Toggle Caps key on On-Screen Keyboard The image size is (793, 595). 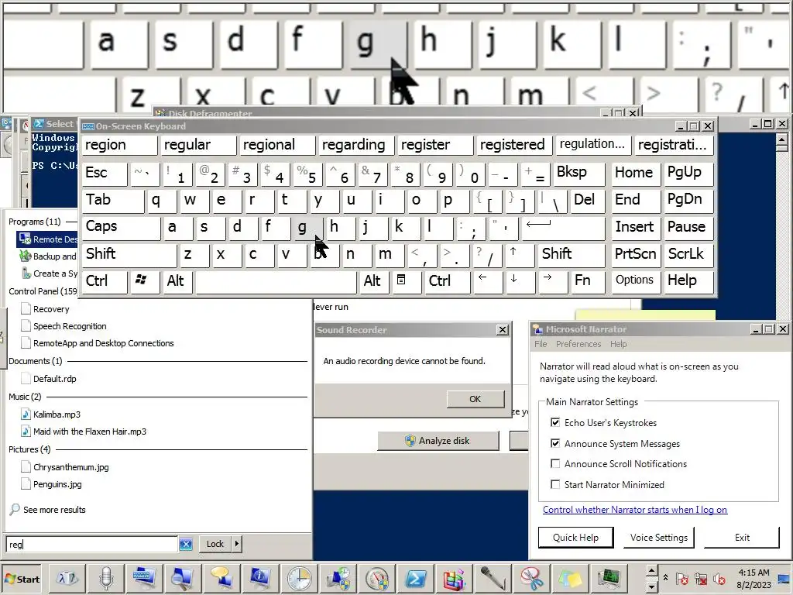click(122, 227)
